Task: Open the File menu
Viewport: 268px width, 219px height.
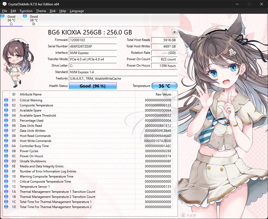Action: click(x=5, y=11)
